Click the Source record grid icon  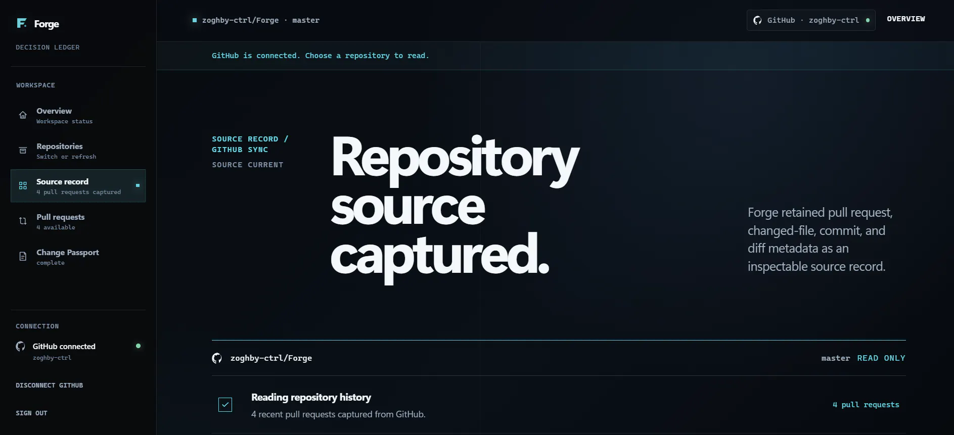(23, 186)
